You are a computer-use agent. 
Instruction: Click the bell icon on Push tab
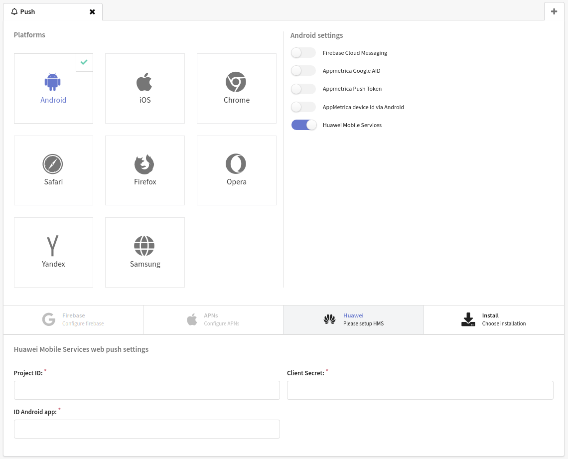14,11
